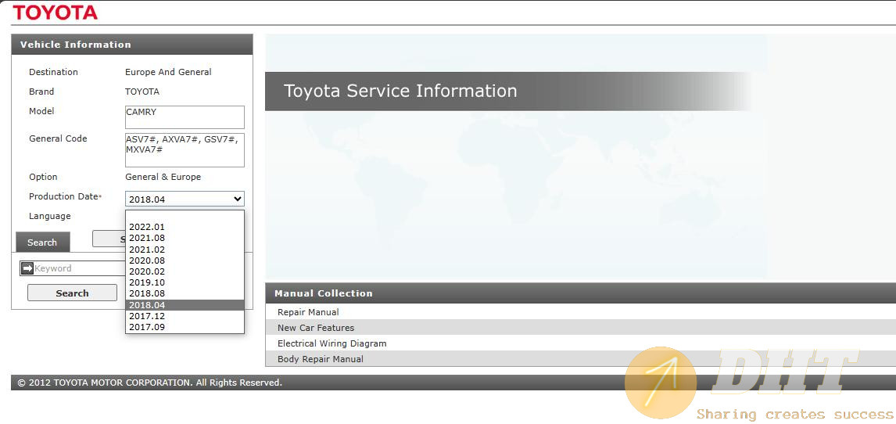Click the Production Date label

(65, 196)
